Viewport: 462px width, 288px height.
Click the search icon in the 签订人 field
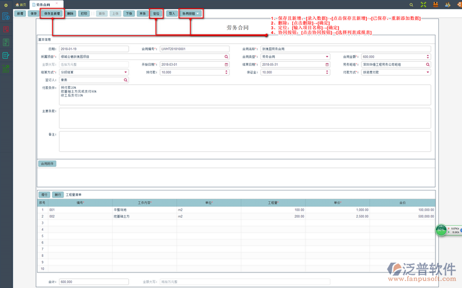[126, 80]
